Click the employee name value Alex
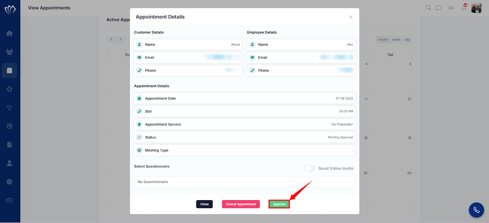489x223 pixels. point(350,45)
